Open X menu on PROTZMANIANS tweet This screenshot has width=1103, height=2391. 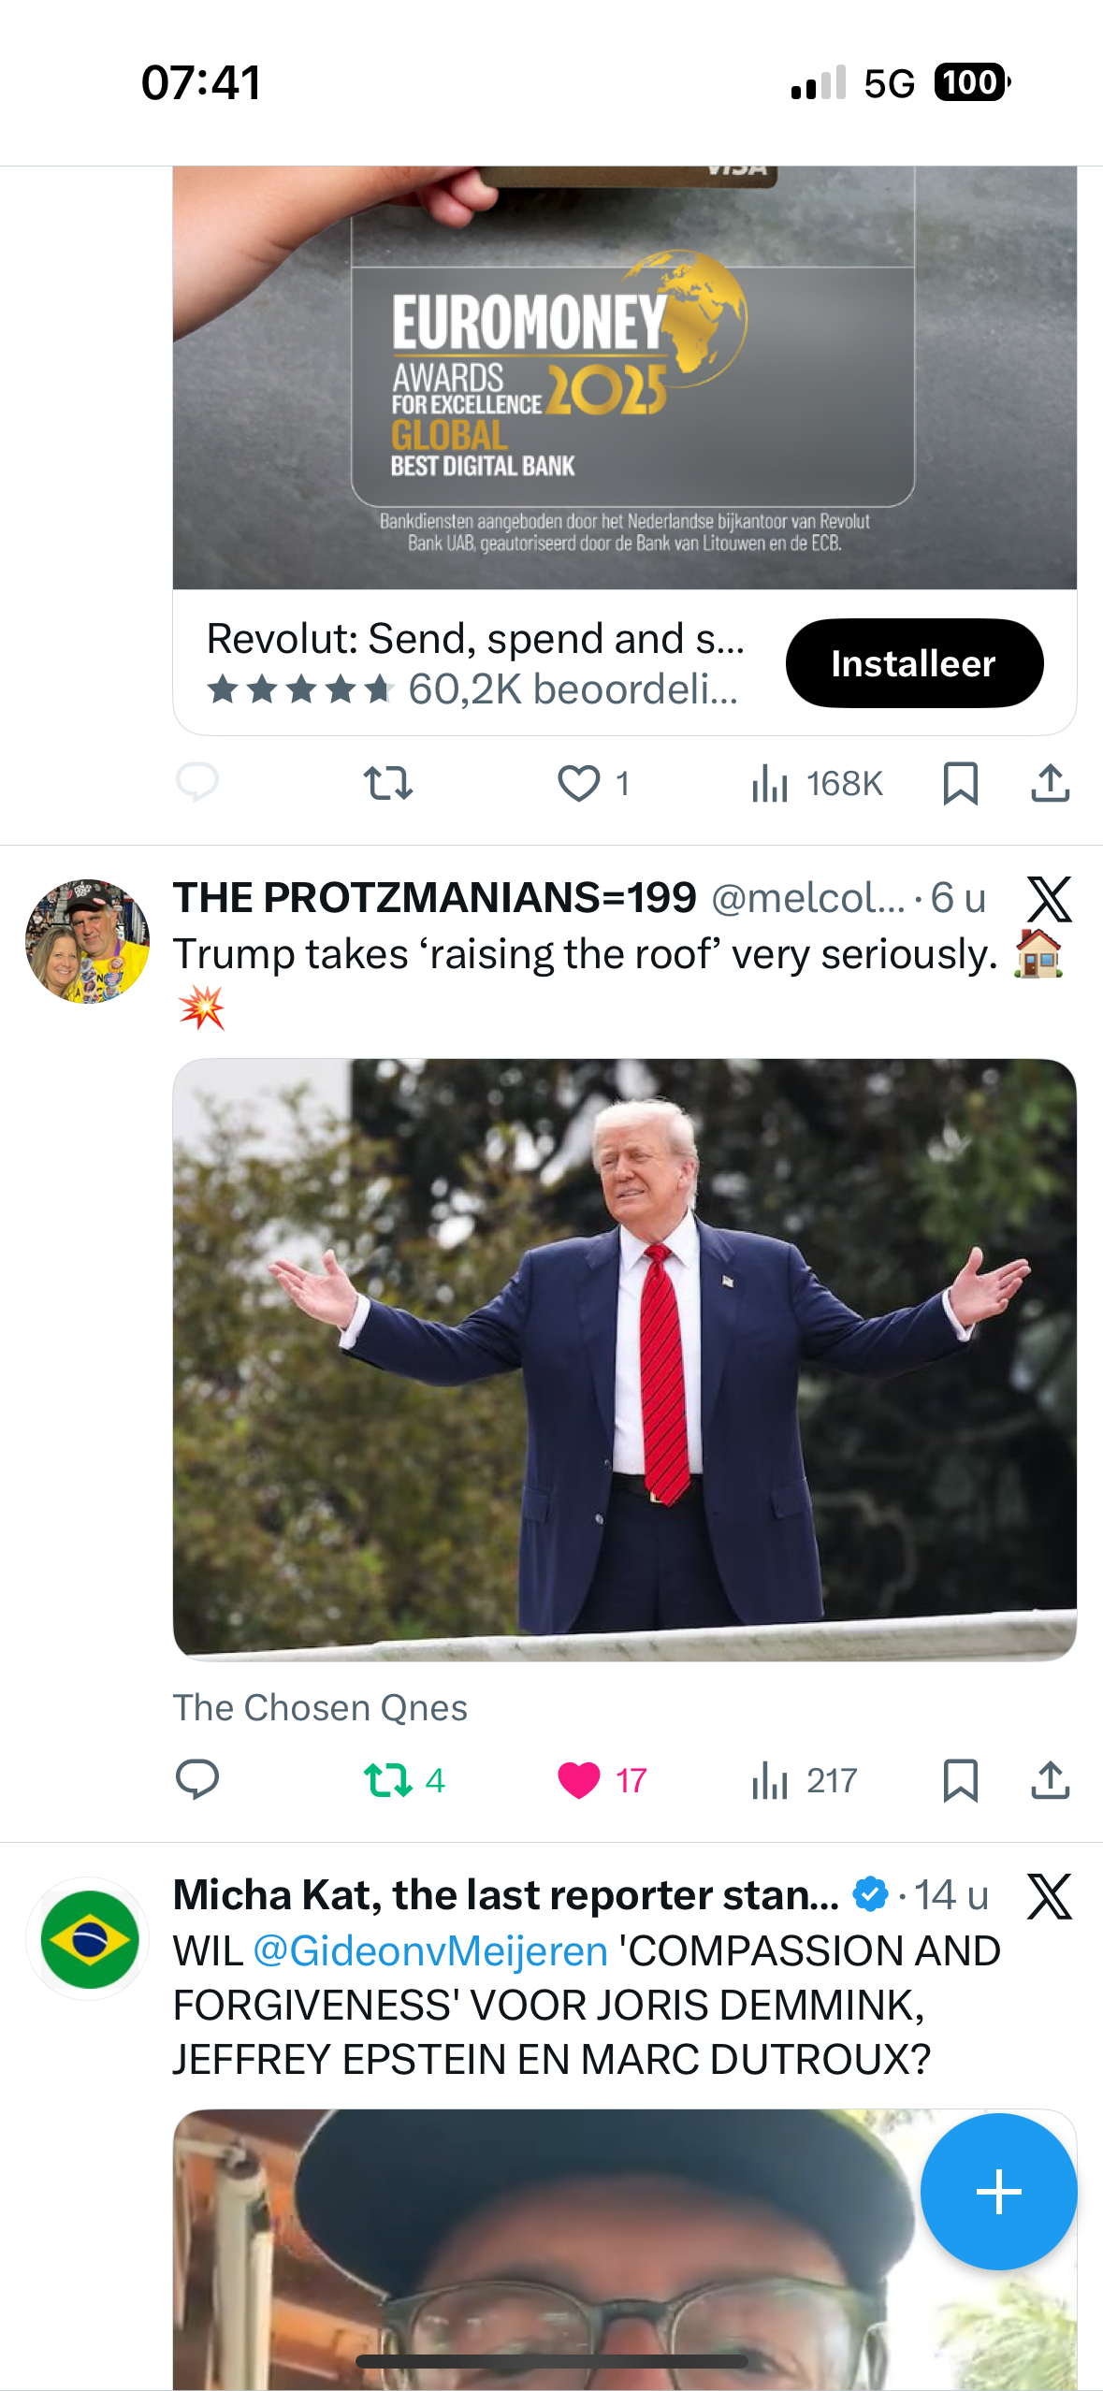pyautogui.click(x=1049, y=900)
